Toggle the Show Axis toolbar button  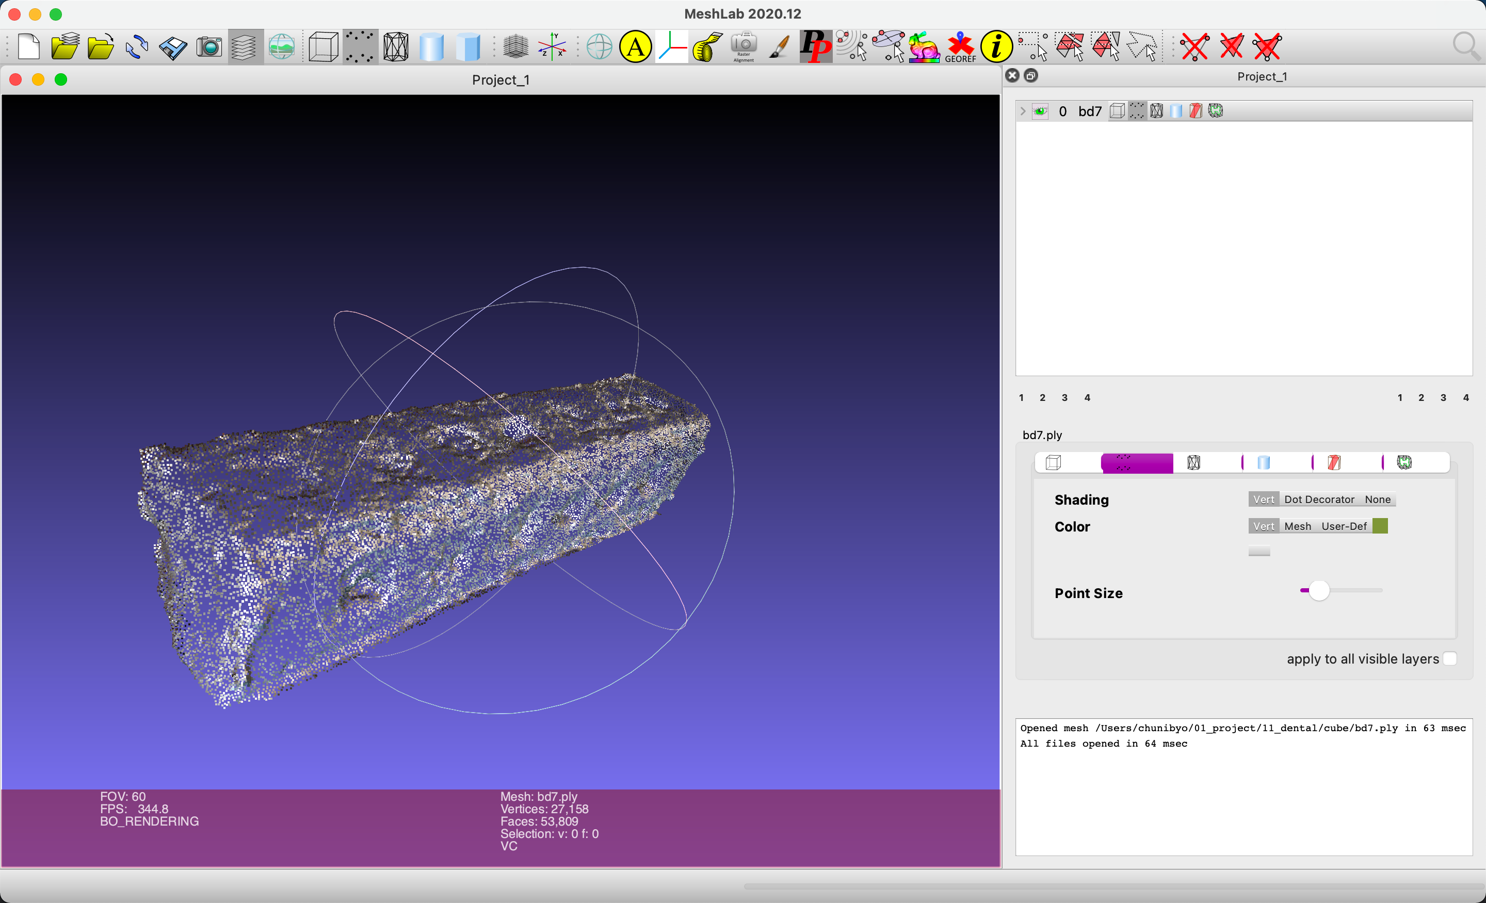(552, 46)
